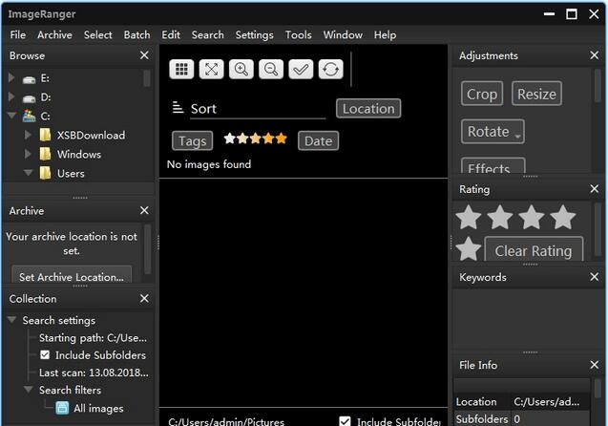
Task: Click the Windows folder icon
Action: coord(45,154)
